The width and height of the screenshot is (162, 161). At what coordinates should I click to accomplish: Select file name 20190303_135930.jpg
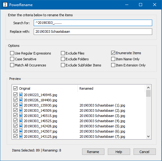40,105
